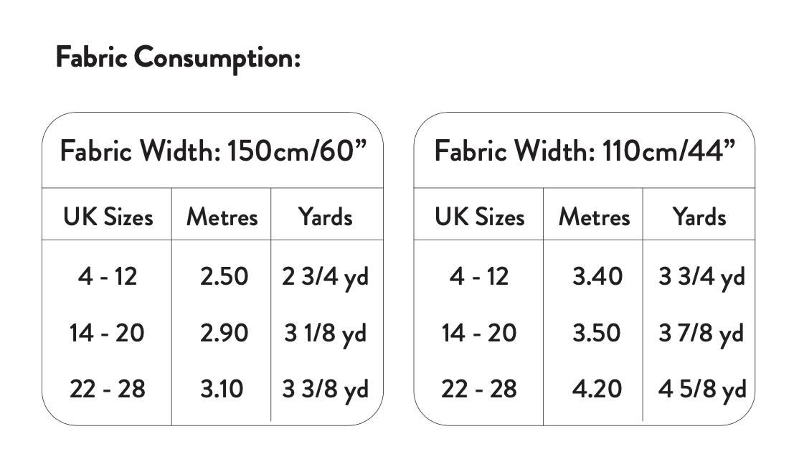Click size 14 - 20 in 110cm table
Image resolution: width=799 pixels, height=472 pixels.
479,333
